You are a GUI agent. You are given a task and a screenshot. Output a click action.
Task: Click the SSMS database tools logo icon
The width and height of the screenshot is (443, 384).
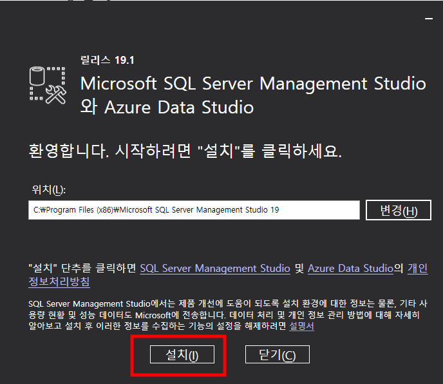coord(48,85)
